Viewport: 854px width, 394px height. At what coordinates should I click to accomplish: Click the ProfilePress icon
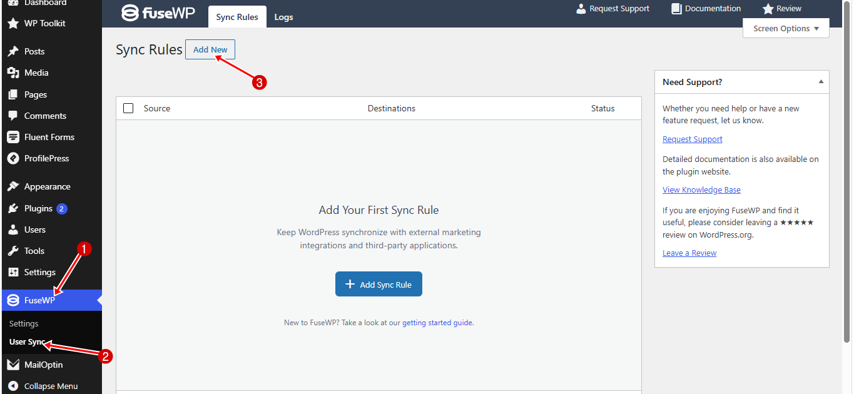tap(13, 158)
